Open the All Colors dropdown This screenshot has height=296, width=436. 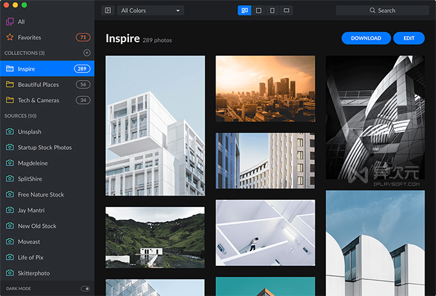coord(150,10)
